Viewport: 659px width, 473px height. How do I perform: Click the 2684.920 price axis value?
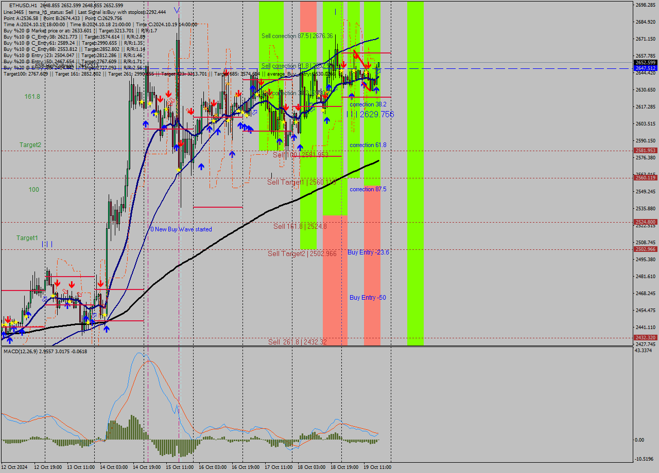coord(646,22)
